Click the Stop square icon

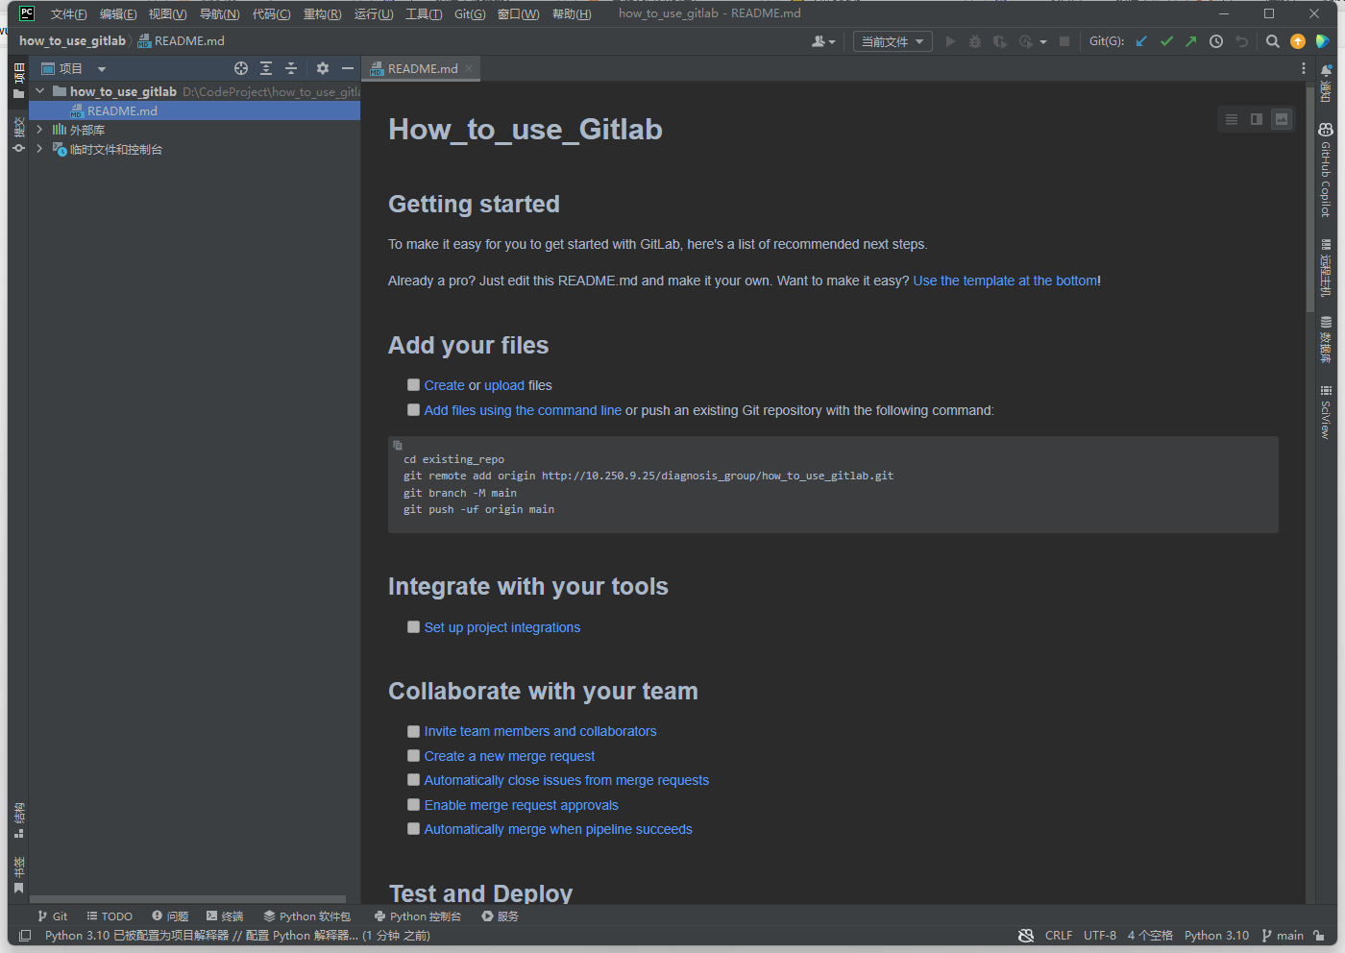pyautogui.click(x=1064, y=41)
